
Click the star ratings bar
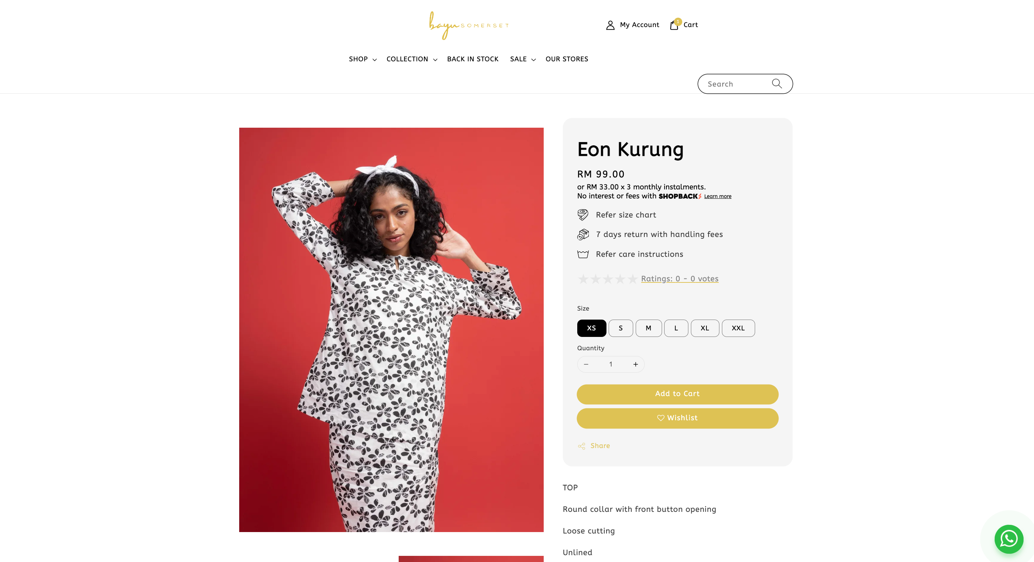(x=607, y=278)
